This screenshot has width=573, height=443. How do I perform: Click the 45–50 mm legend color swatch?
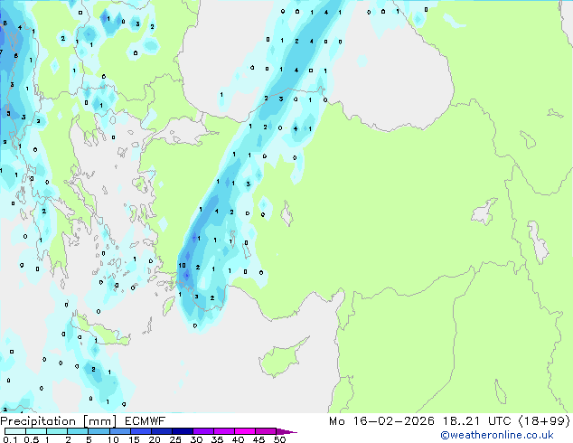pos(266,431)
